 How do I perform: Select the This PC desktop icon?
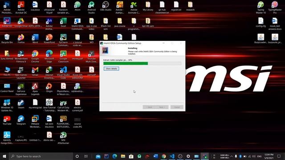(x=7, y=71)
